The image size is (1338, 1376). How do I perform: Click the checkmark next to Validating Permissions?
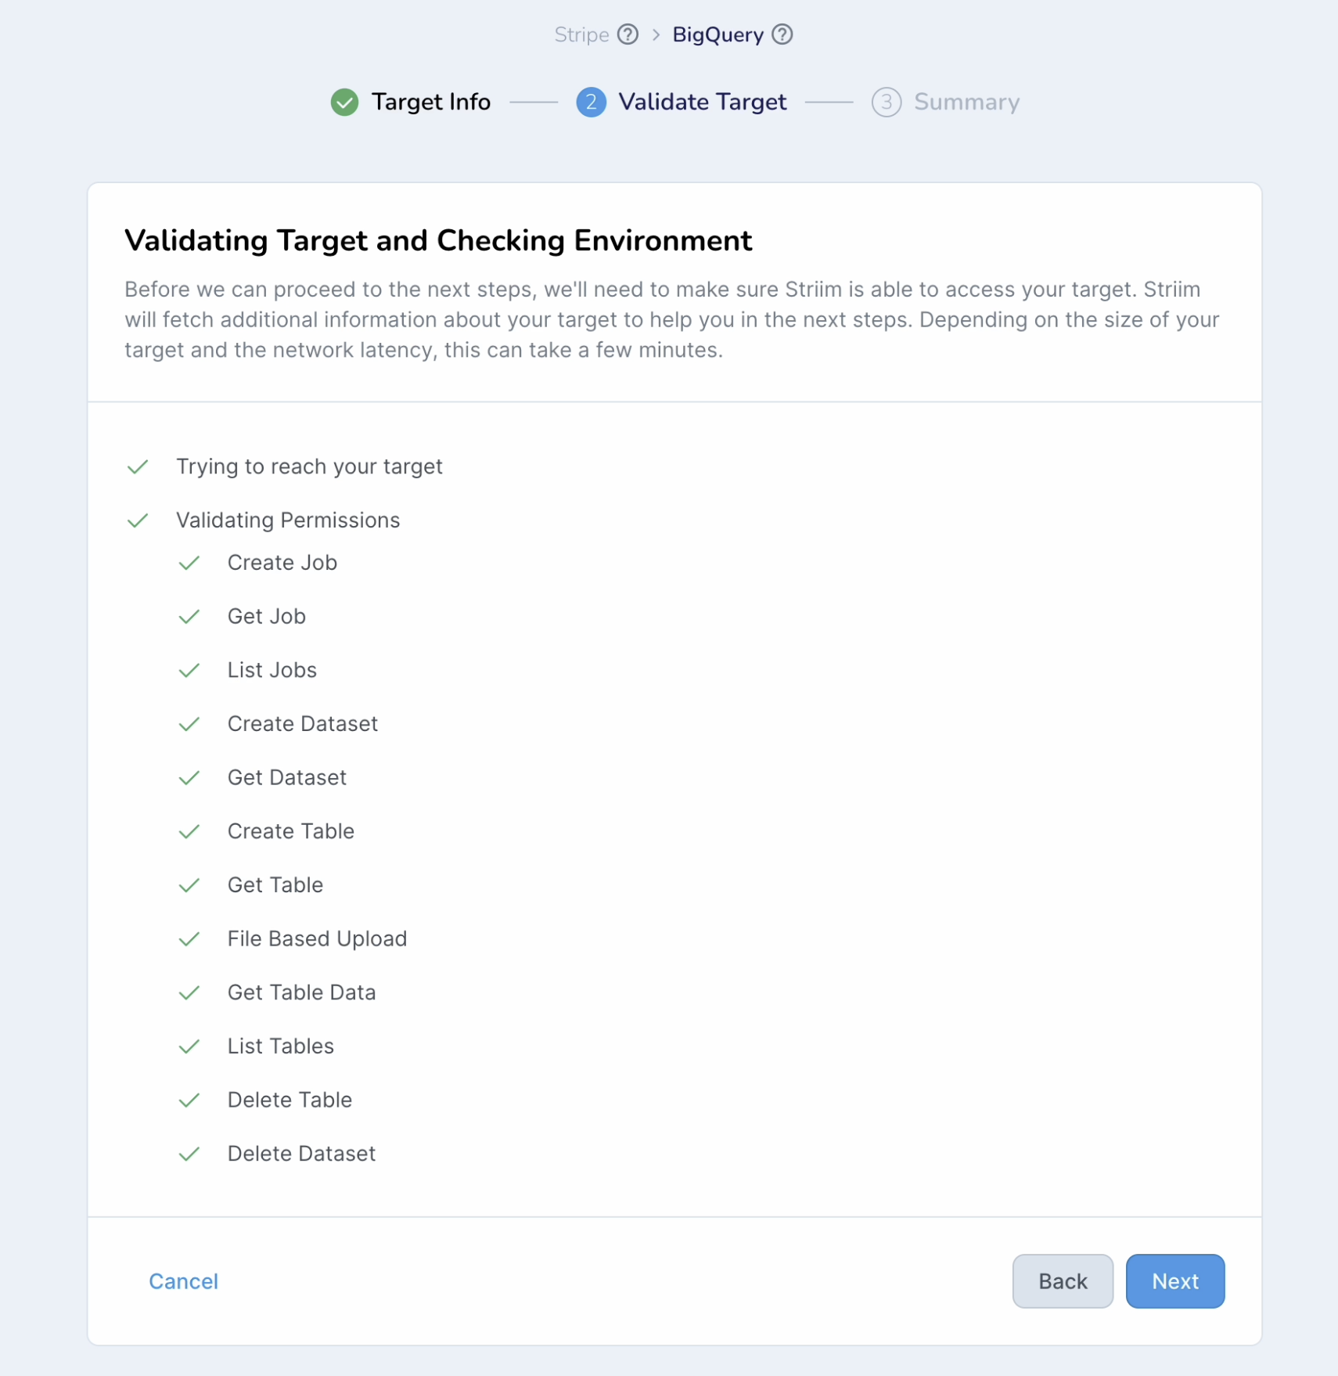click(138, 520)
